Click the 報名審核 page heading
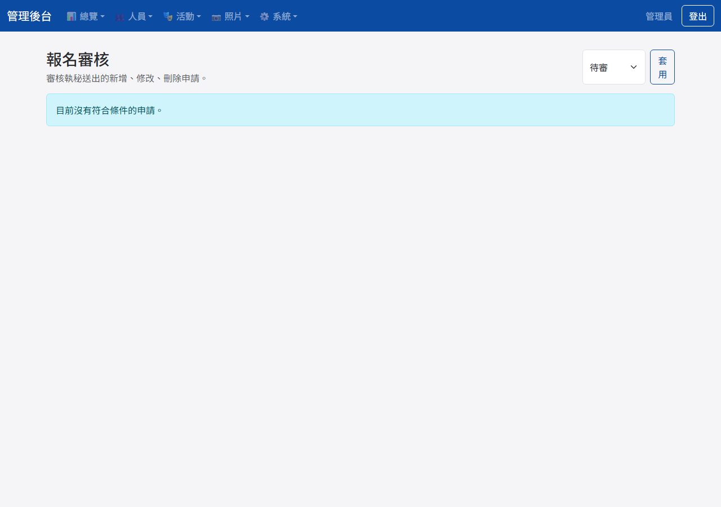Viewport: 721px width, 507px height. tap(78, 60)
